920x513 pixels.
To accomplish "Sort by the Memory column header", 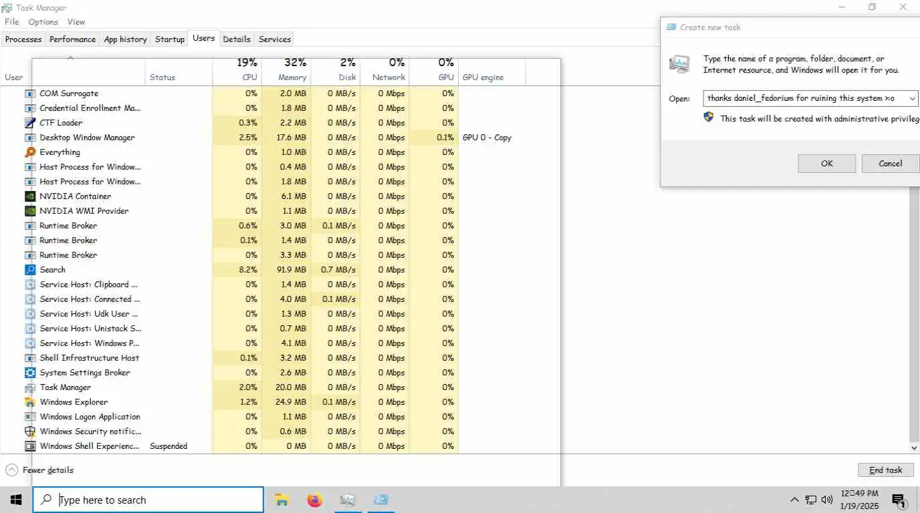I will 286,70.
